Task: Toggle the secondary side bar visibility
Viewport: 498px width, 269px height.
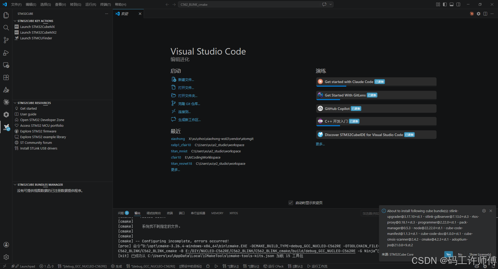Action: pyautogui.click(x=458, y=4)
